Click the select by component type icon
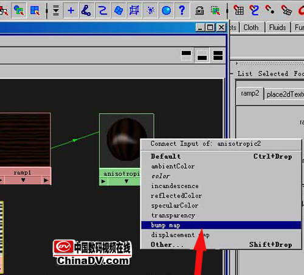 (35, 10)
